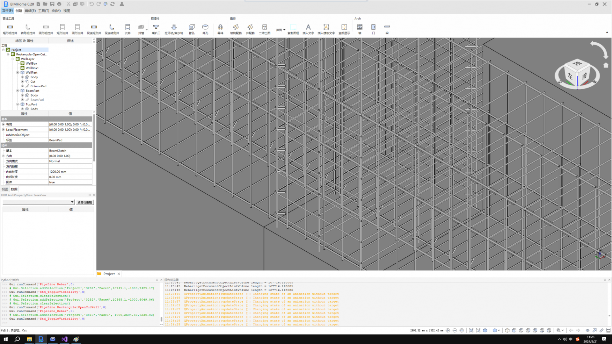Collapse the BeamPart tree node
Image resolution: width=612 pixels, height=344 pixels.
point(18,91)
